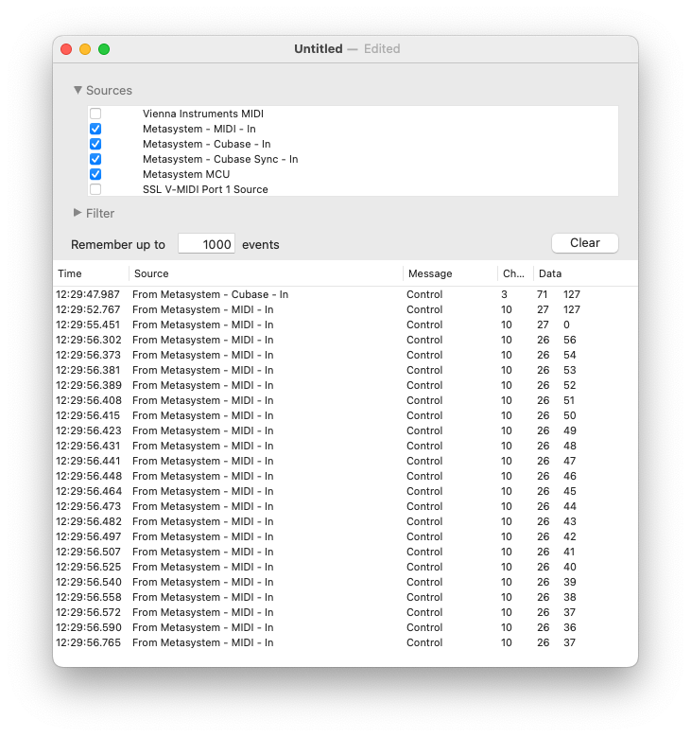Uncheck Metasystem MCU source
691x737 pixels.
95,174
